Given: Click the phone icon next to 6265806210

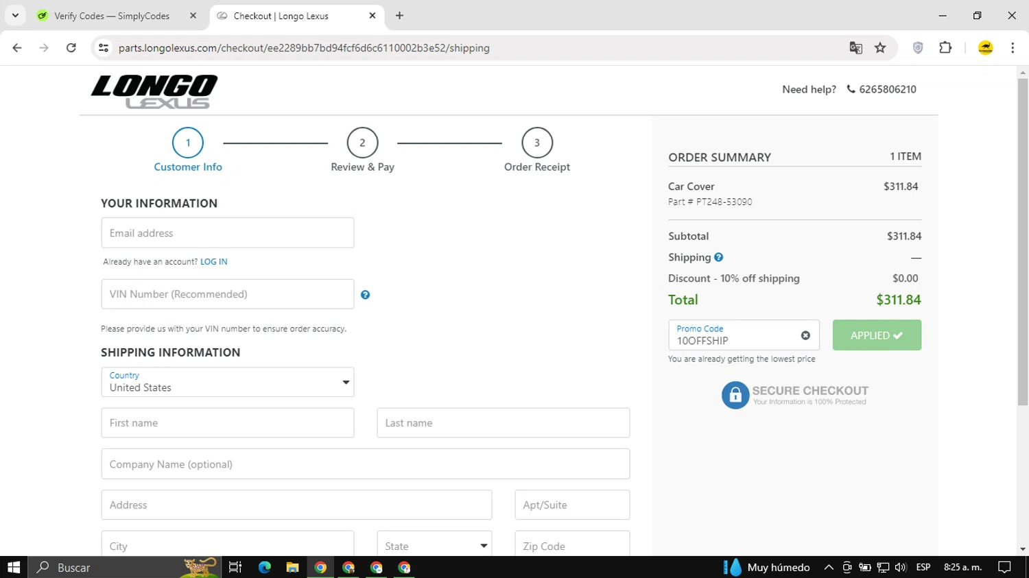Looking at the screenshot, I should 851,89.
